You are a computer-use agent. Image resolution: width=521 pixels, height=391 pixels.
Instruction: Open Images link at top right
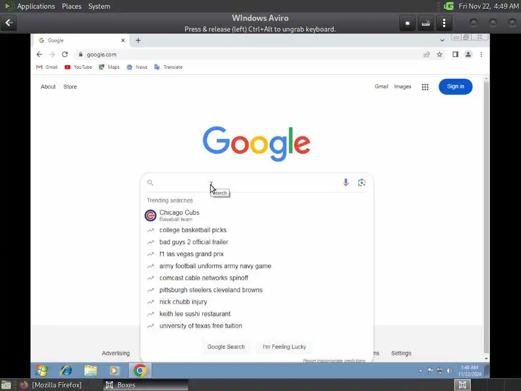point(402,87)
